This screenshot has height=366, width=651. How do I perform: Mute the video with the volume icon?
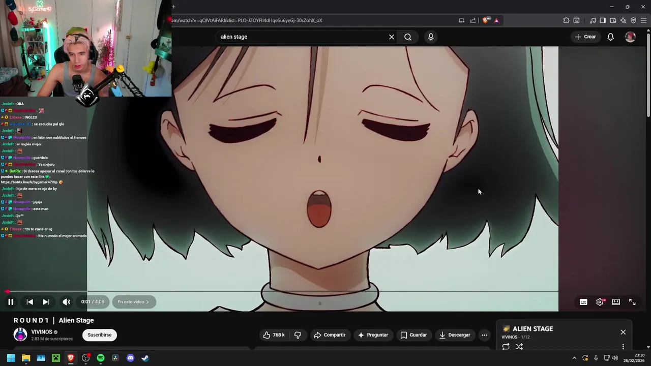(66, 302)
